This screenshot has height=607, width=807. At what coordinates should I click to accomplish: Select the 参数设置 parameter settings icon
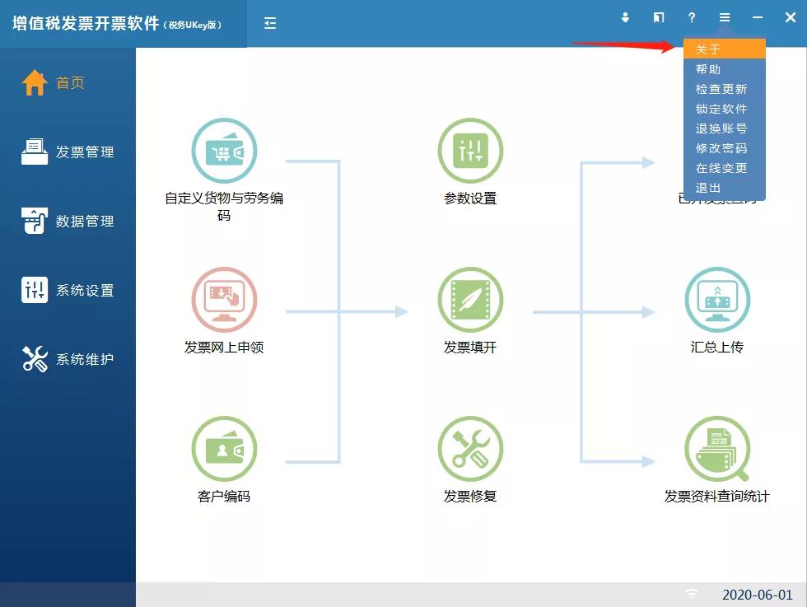(470, 151)
